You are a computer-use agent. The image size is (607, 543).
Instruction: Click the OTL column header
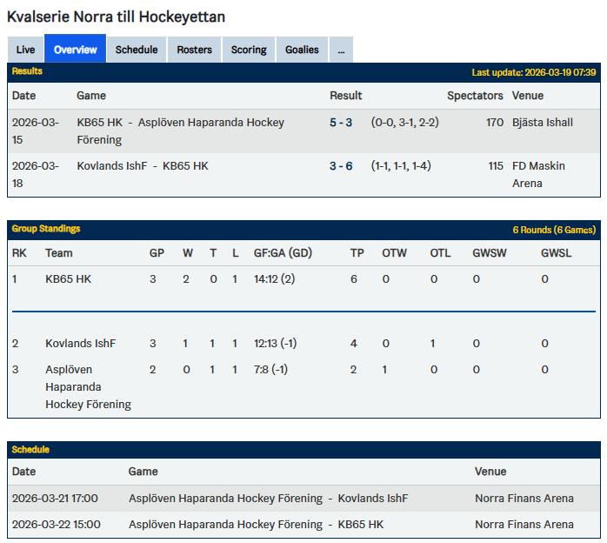tap(440, 253)
